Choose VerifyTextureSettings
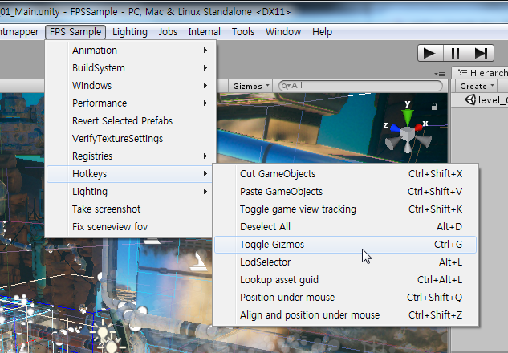Screen dimensions: 508x353 pos(130,139)
